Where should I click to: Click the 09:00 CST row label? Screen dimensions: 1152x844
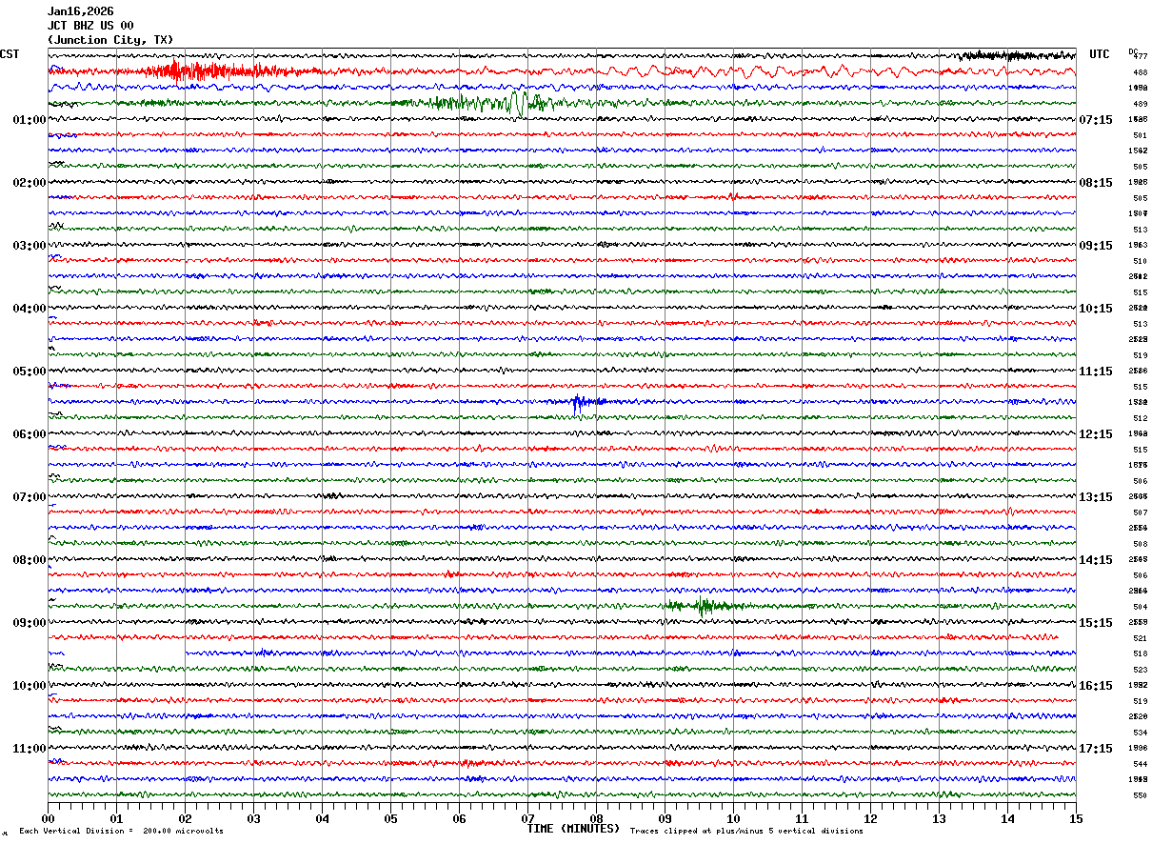(29, 623)
